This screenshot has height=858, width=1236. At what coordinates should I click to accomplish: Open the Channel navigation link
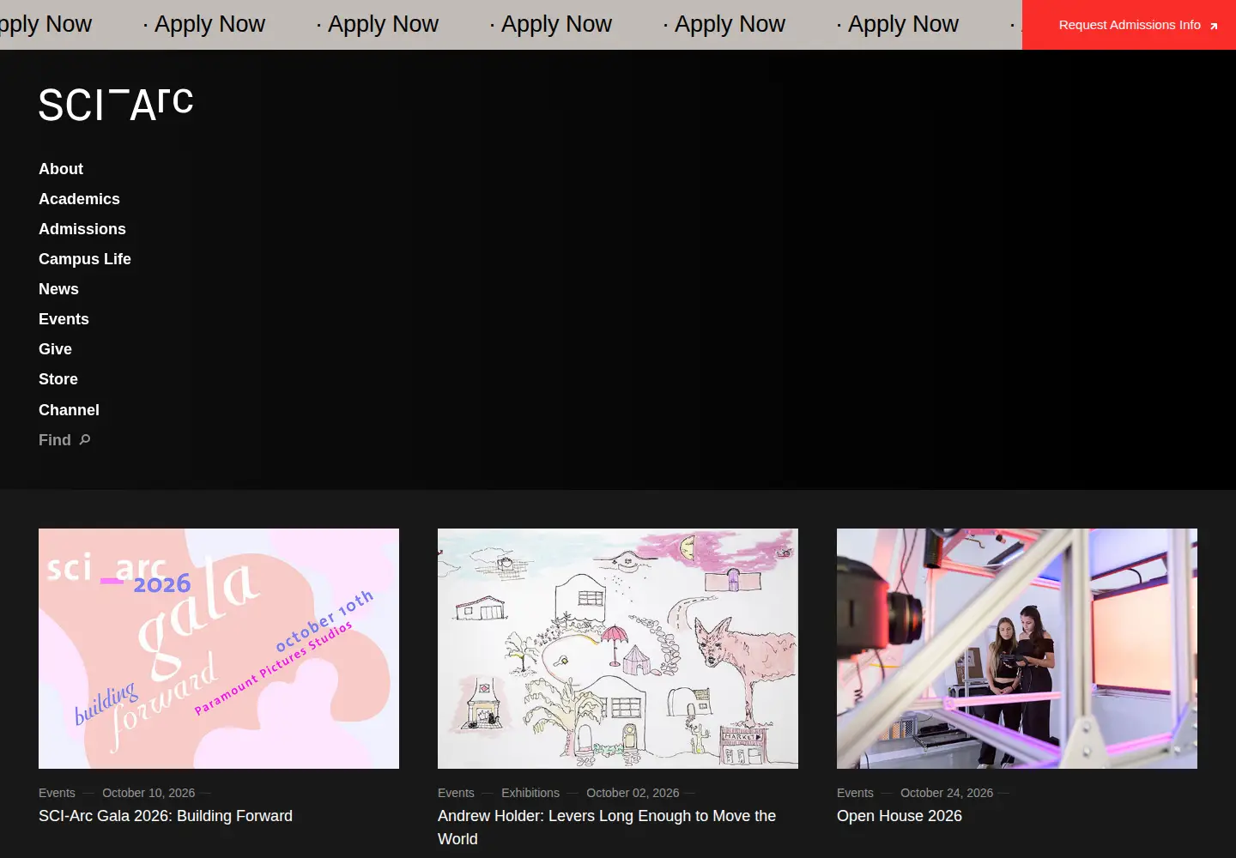[x=69, y=410]
